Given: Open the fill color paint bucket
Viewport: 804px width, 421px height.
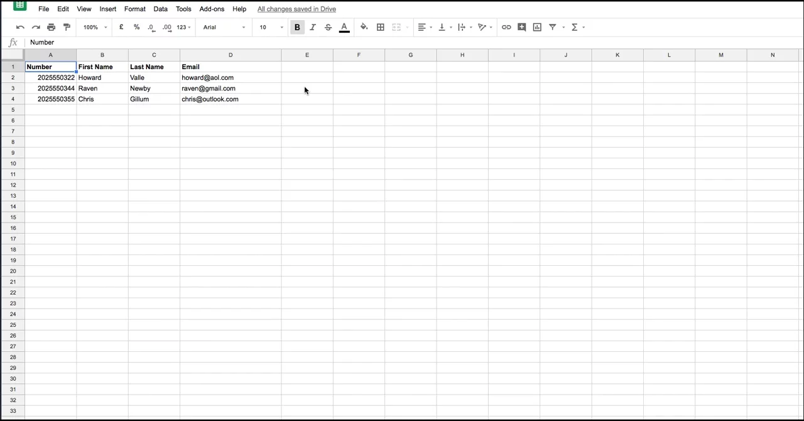Looking at the screenshot, I should tap(364, 27).
